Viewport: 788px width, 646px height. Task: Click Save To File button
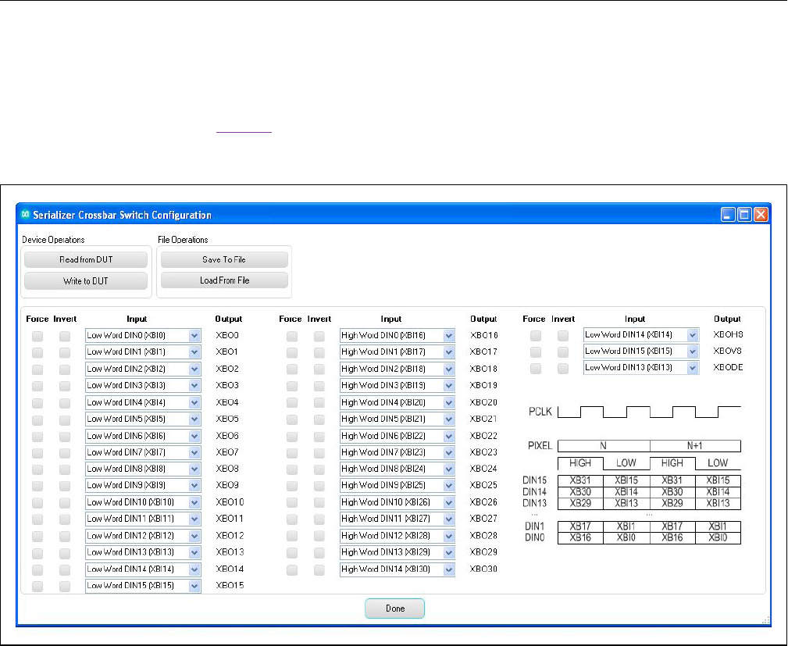point(224,260)
